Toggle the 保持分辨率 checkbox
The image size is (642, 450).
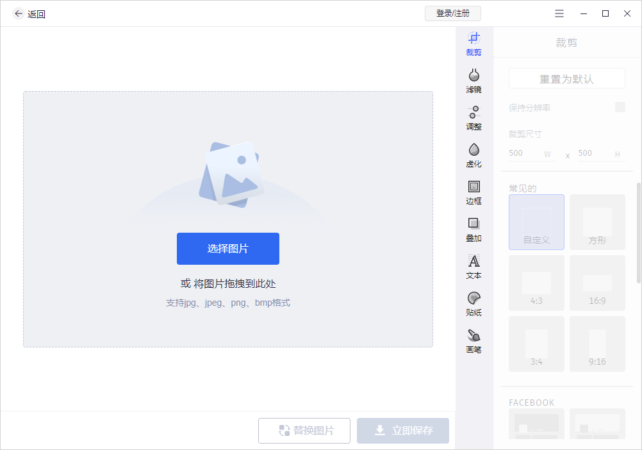point(620,107)
